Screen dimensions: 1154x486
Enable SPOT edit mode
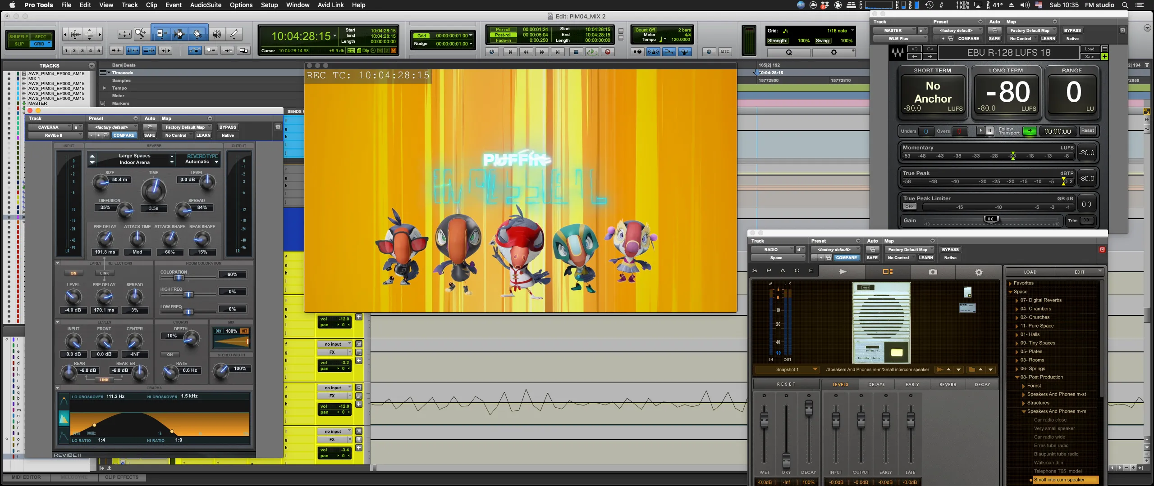(41, 36)
